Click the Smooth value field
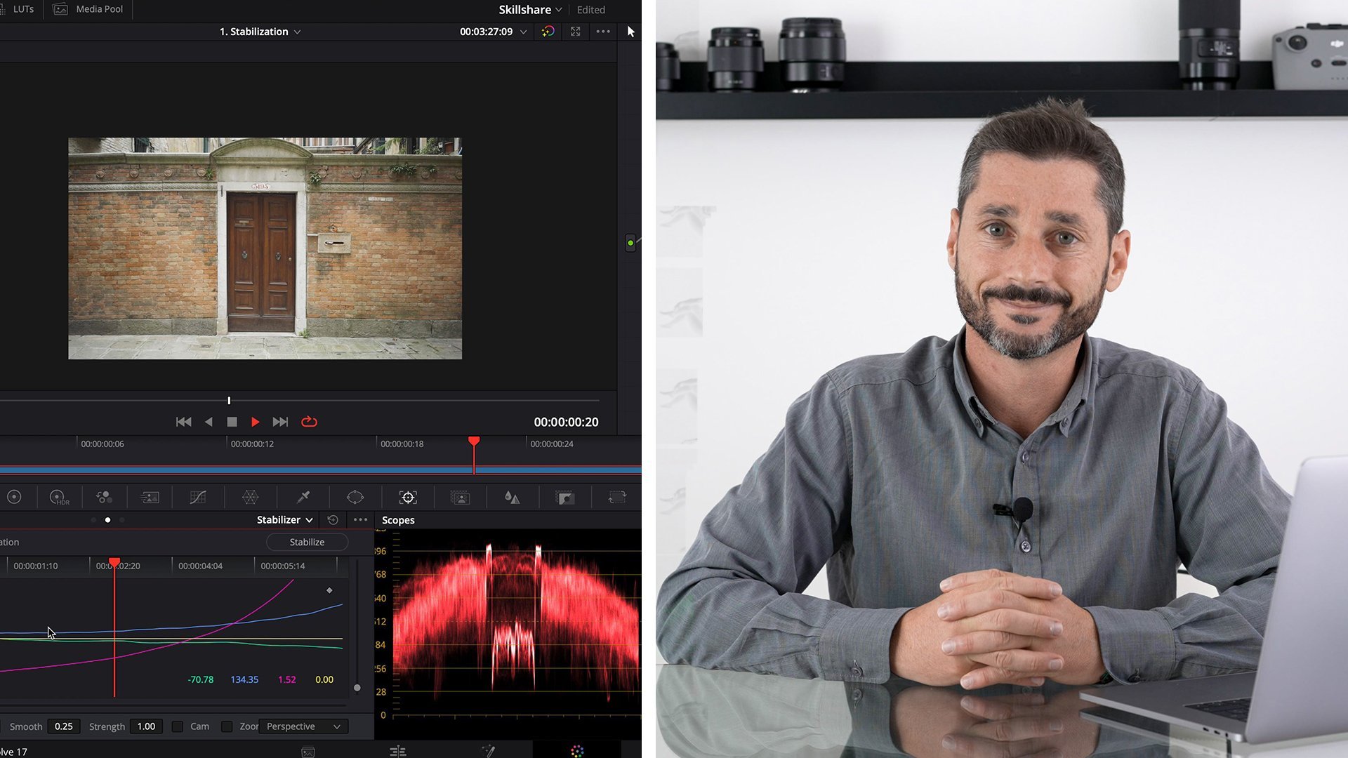The width and height of the screenshot is (1348, 758). (x=63, y=726)
